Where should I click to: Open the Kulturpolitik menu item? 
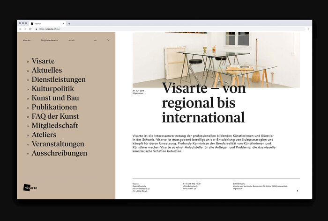click(53, 89)
